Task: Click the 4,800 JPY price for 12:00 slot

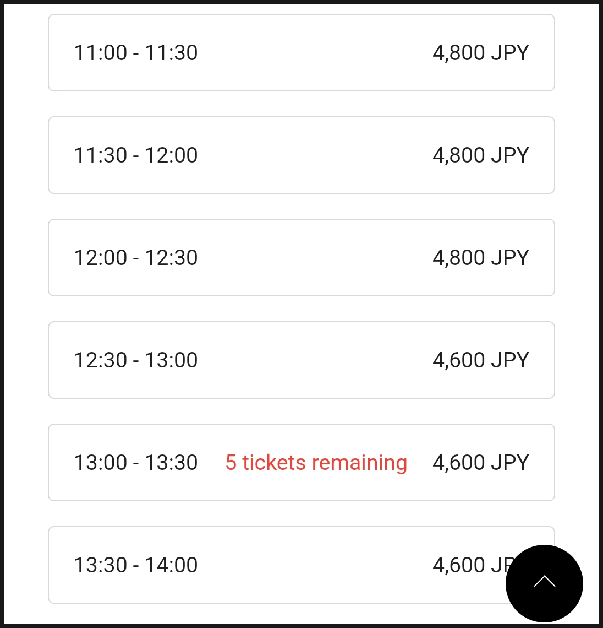Action: coord(481,258)
